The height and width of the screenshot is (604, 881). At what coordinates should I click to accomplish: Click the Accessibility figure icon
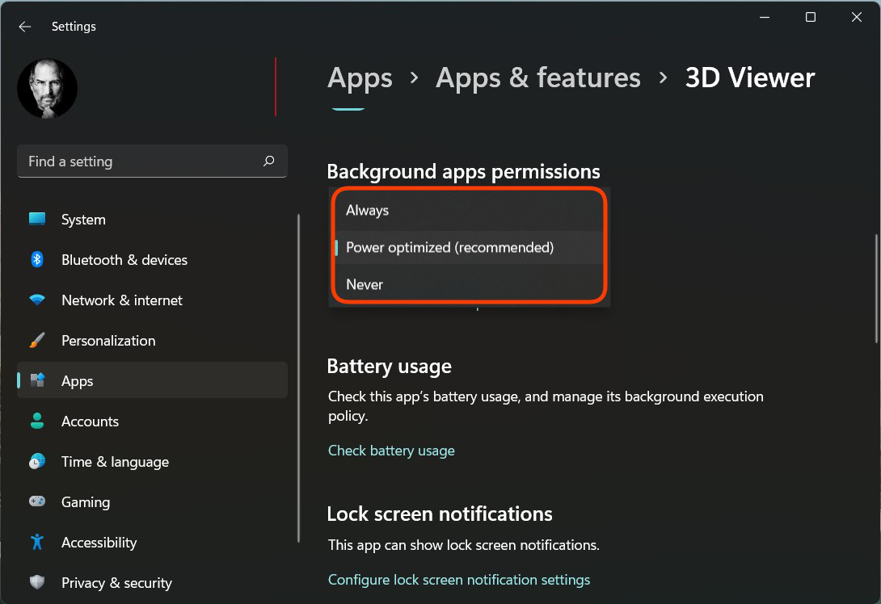37,542
